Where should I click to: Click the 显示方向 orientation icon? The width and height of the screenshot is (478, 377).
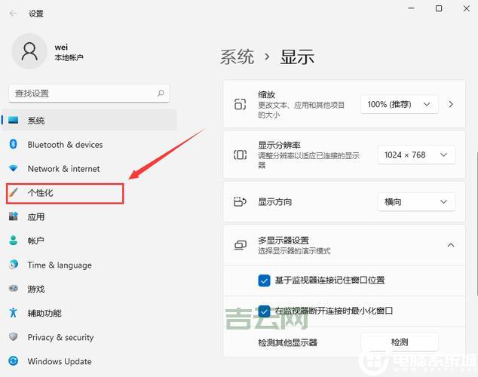pos(240,201)
